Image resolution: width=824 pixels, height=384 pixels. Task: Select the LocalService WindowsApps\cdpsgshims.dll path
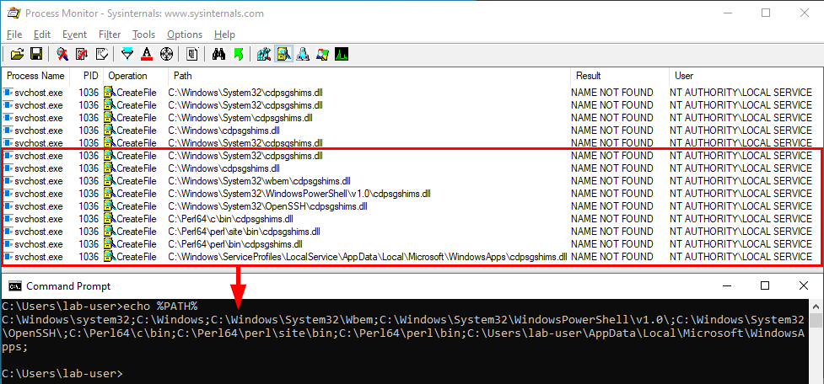coord(368,257)
